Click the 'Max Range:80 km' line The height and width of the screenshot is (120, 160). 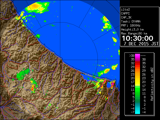tap(134, 33)
